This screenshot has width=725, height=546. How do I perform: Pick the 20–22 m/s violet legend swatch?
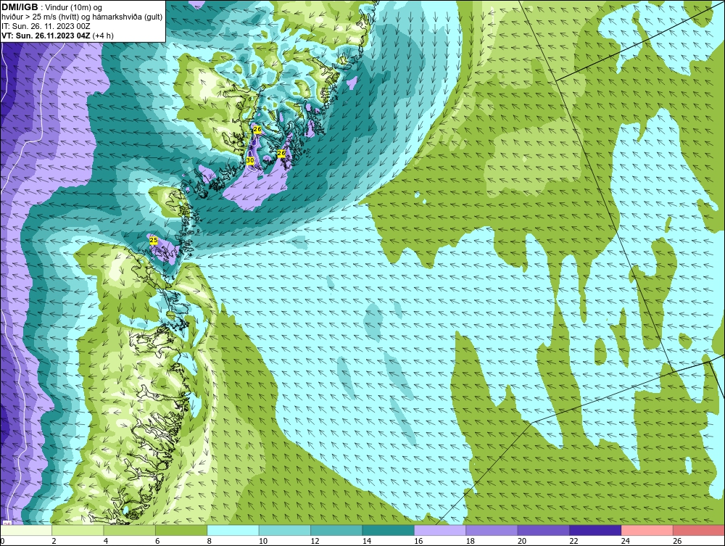(544, 530)
